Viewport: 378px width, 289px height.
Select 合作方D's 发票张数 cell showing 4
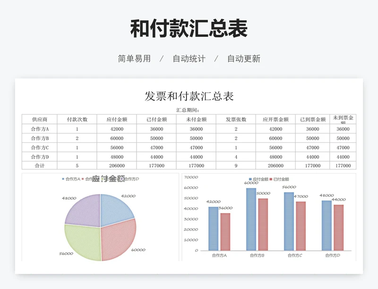point(236,157)
